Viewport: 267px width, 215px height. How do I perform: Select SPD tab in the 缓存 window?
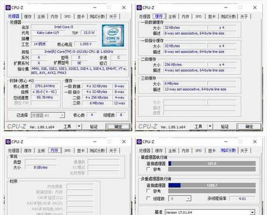coord(199,17)
